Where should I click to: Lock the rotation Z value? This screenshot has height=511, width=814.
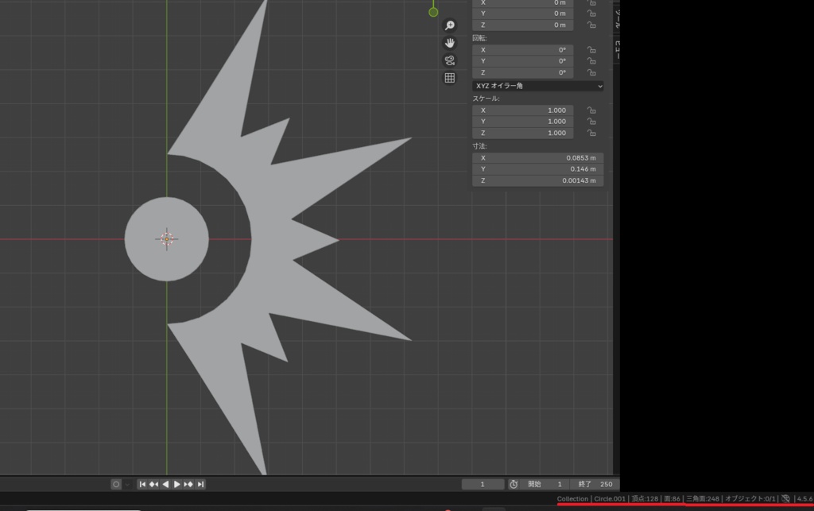[x=591, y=72]
